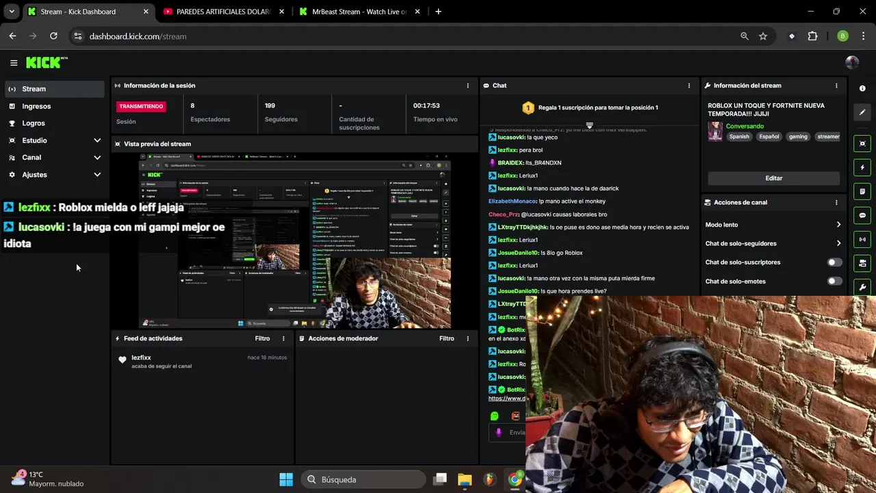Toggle the lightning activity feed panel icon

(862, 168)
